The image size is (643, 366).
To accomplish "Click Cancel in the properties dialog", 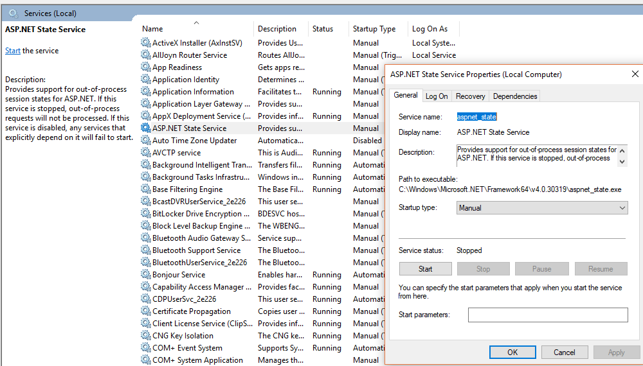I will (565, 353).
